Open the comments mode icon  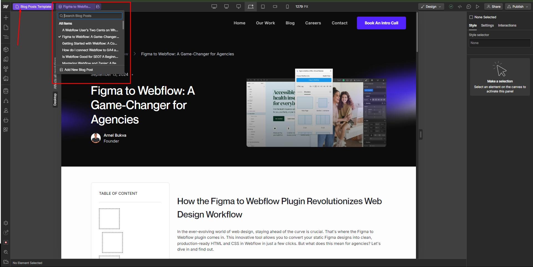pyautogui.click(x=469, y=7)
